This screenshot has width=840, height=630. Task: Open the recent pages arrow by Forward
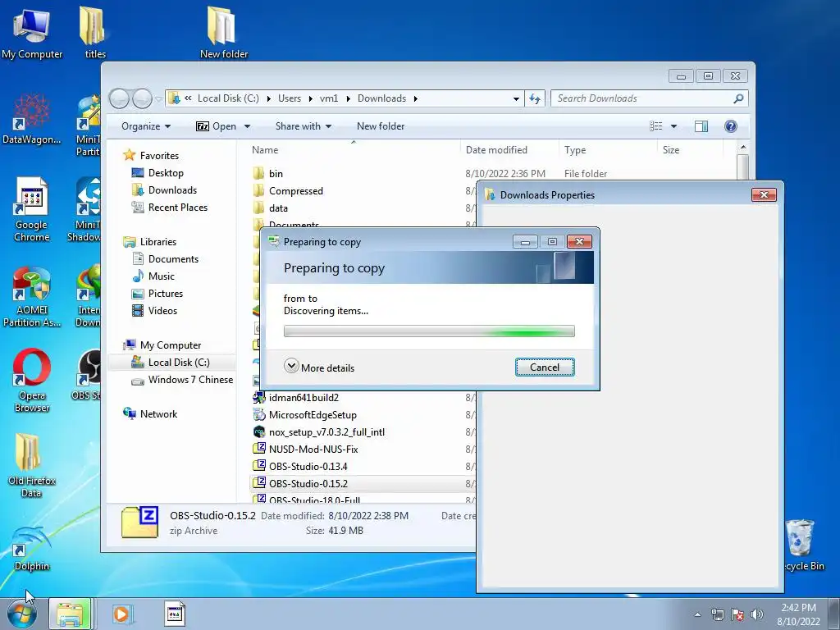tap(158, 99)
